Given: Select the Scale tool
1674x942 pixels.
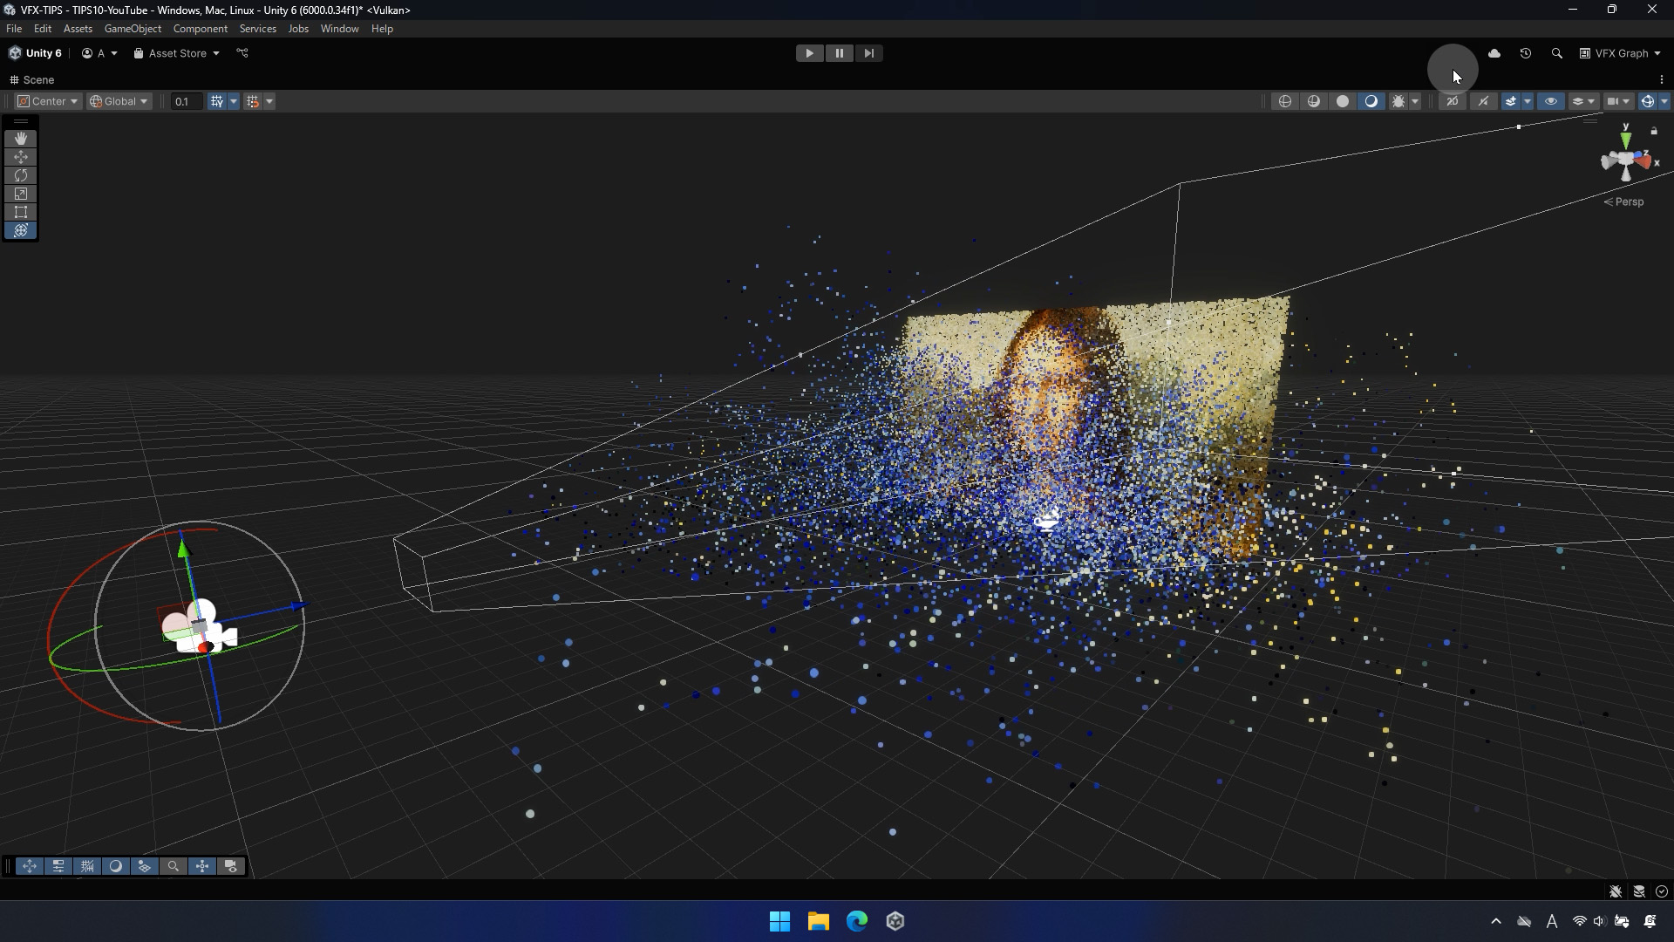Looking at the screenshot, I should point(21,194).
